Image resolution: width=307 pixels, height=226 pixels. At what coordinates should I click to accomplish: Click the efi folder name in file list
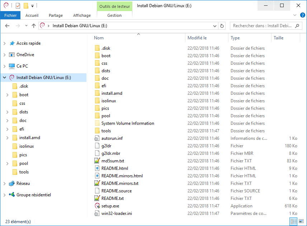pyautogui.click(x=104, y=86)
